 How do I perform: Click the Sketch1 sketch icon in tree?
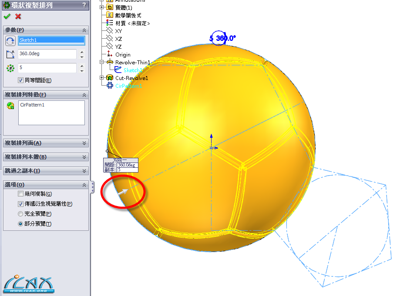118,70
